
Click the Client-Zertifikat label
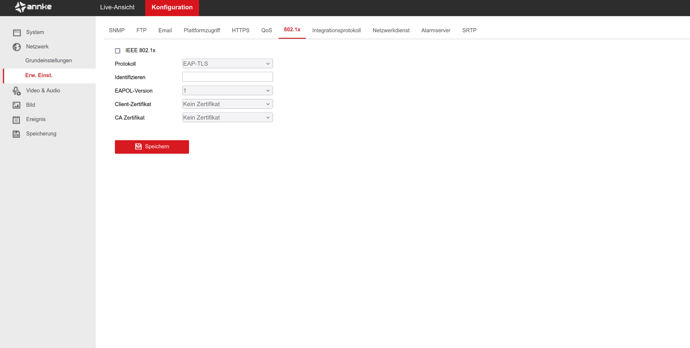tap(133, 104)
